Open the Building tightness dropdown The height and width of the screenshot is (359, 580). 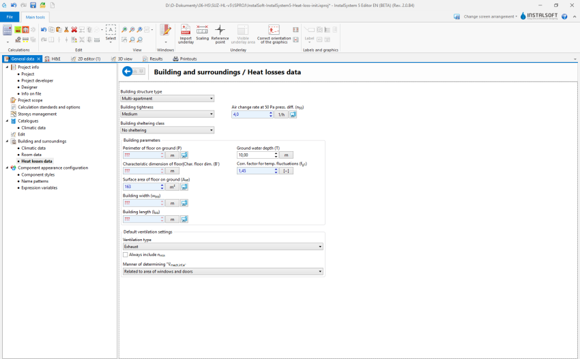click(x=167, y=114)
